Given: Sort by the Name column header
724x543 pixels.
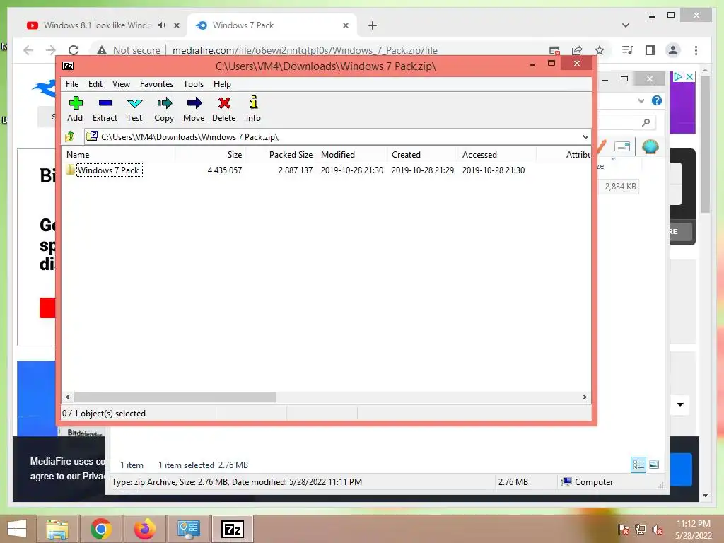Looking at the screenshot, I should (118, 155).
